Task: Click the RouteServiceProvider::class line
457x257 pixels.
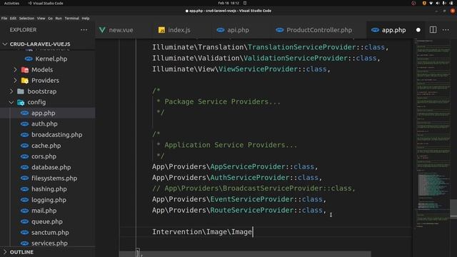Action: point(239,211)
